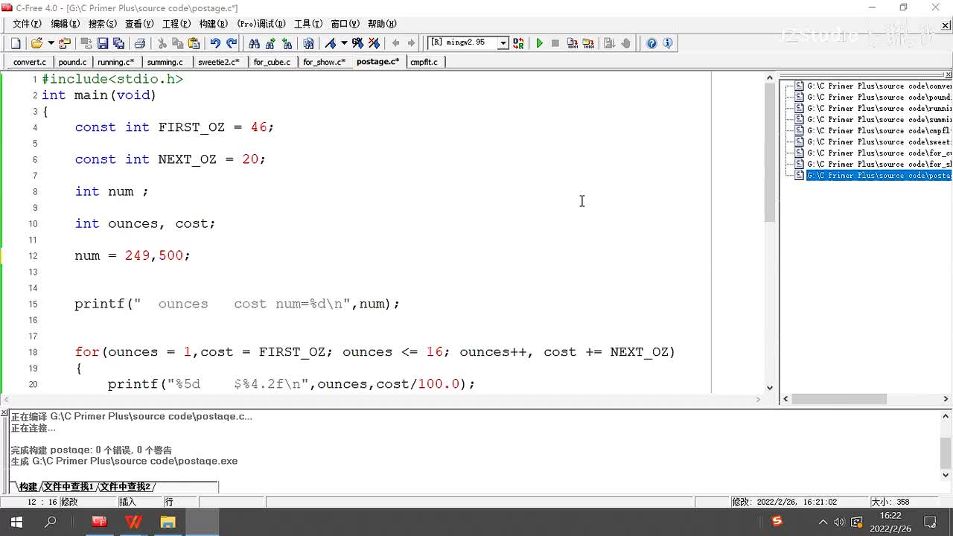Switch to the sweetie2.c* tab
The image size is (953, 536).
coord(218,62)
